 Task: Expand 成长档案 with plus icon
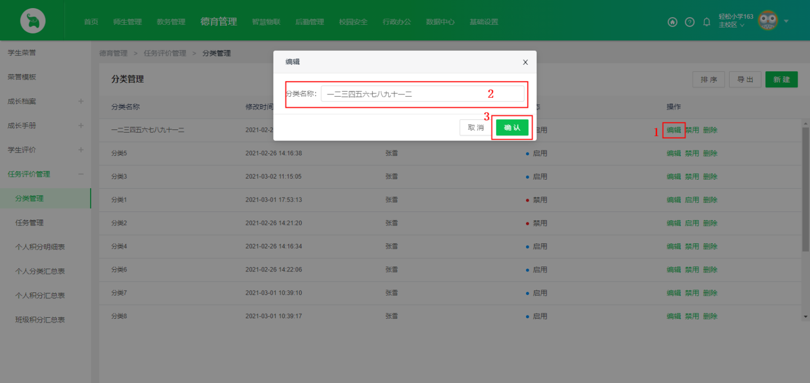(81, 101)
